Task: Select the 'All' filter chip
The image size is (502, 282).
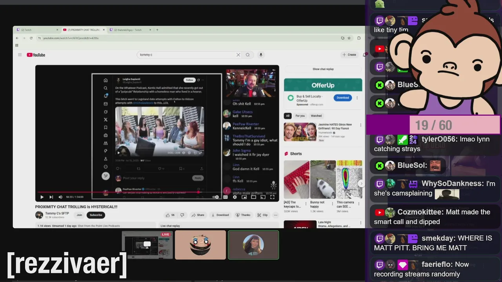Action: (287, 116)
